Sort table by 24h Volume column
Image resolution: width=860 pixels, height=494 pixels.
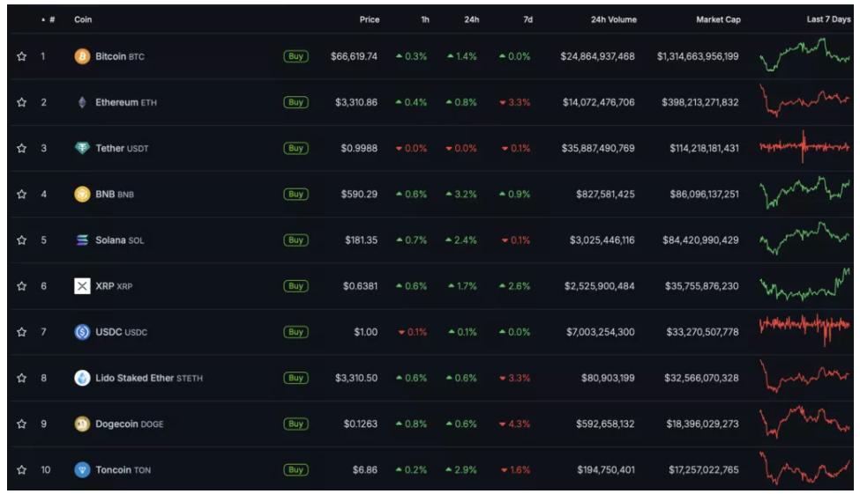613,19
